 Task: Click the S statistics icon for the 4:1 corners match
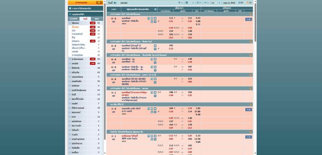click(x=155, y=96)
